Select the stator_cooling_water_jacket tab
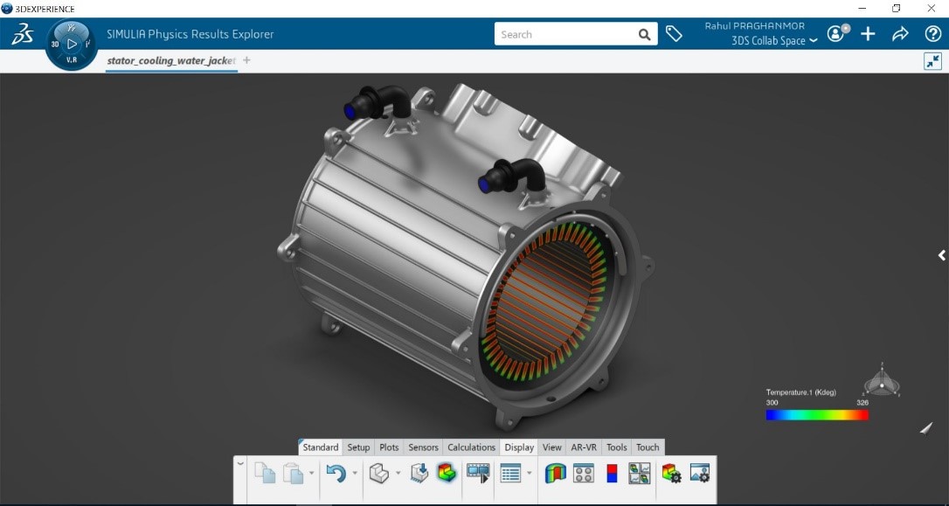The width and height of the screenshot is (949, 506). click(x=171, y=60)
